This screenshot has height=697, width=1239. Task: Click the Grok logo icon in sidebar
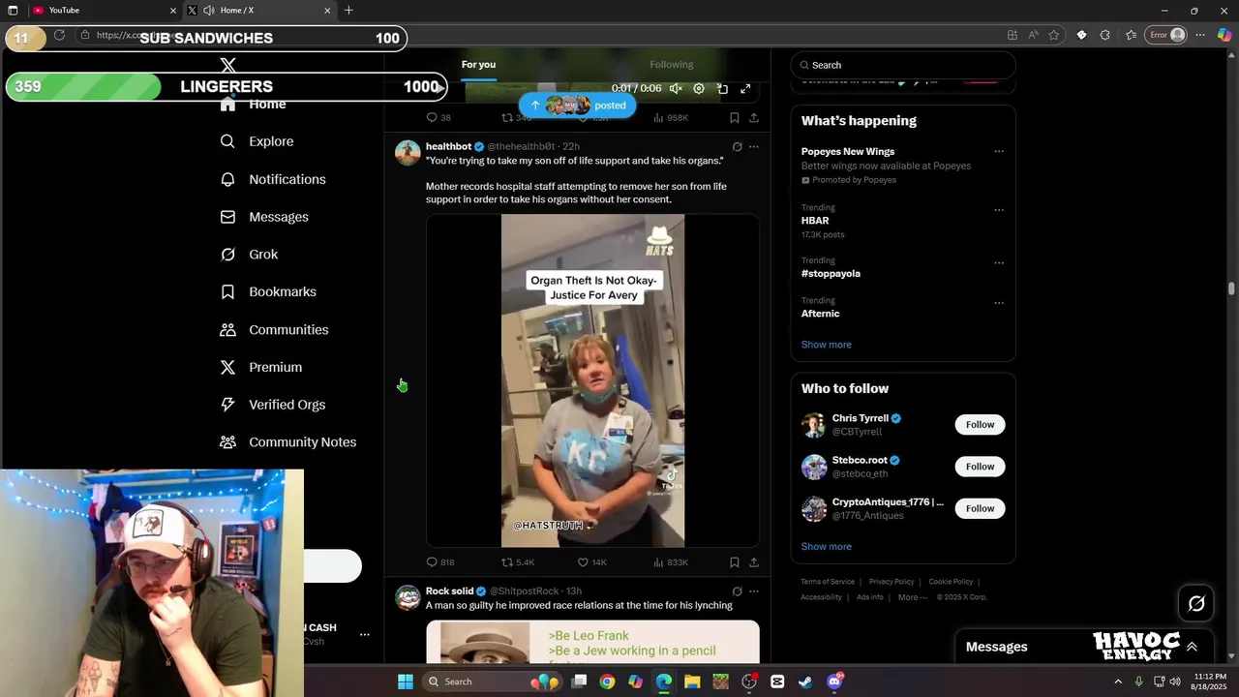pos(227,255)
